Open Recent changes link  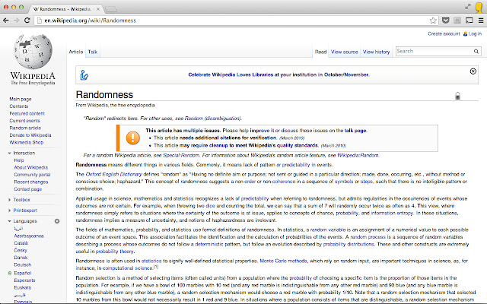(x=30, y=182)
